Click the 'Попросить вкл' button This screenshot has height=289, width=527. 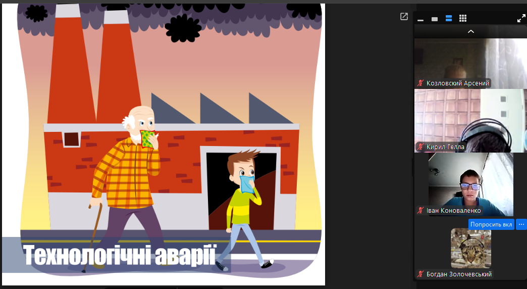click(491, 224)
